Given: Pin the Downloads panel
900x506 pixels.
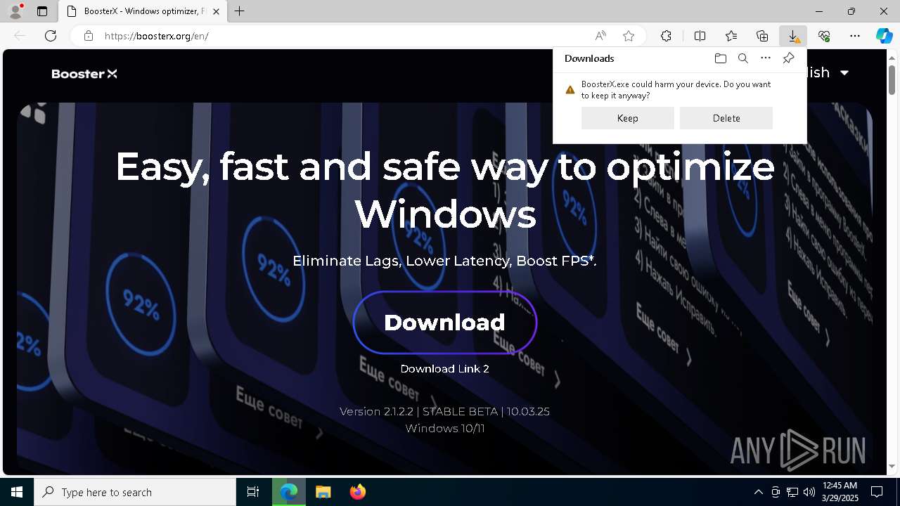Looking at the screenshot, I should click(x=788, y=58).
